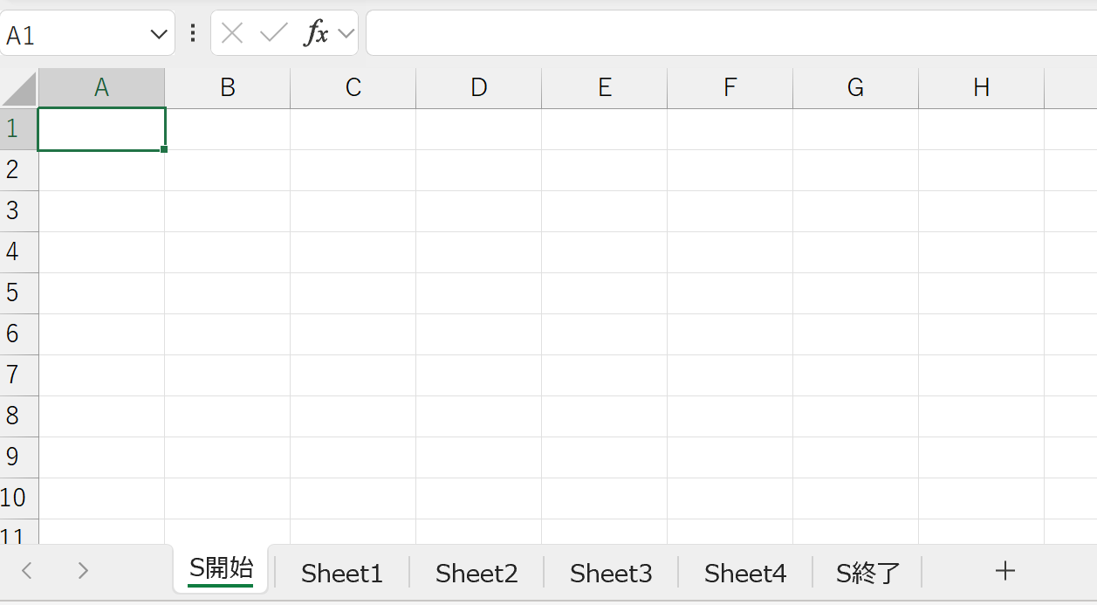
Task: Open Insert Function fx dialog
Action: (x=316, y=33)
